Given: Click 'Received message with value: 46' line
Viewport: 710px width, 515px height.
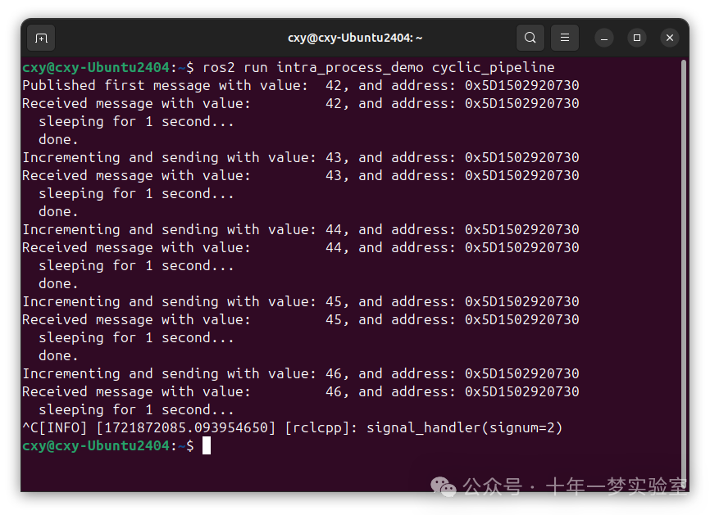Looking at the screenshot, I should pyautogui.click(x=301, y=391).
